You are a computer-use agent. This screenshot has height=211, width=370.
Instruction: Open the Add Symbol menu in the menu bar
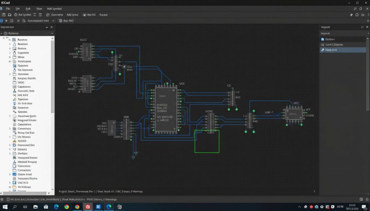(54, 9)
